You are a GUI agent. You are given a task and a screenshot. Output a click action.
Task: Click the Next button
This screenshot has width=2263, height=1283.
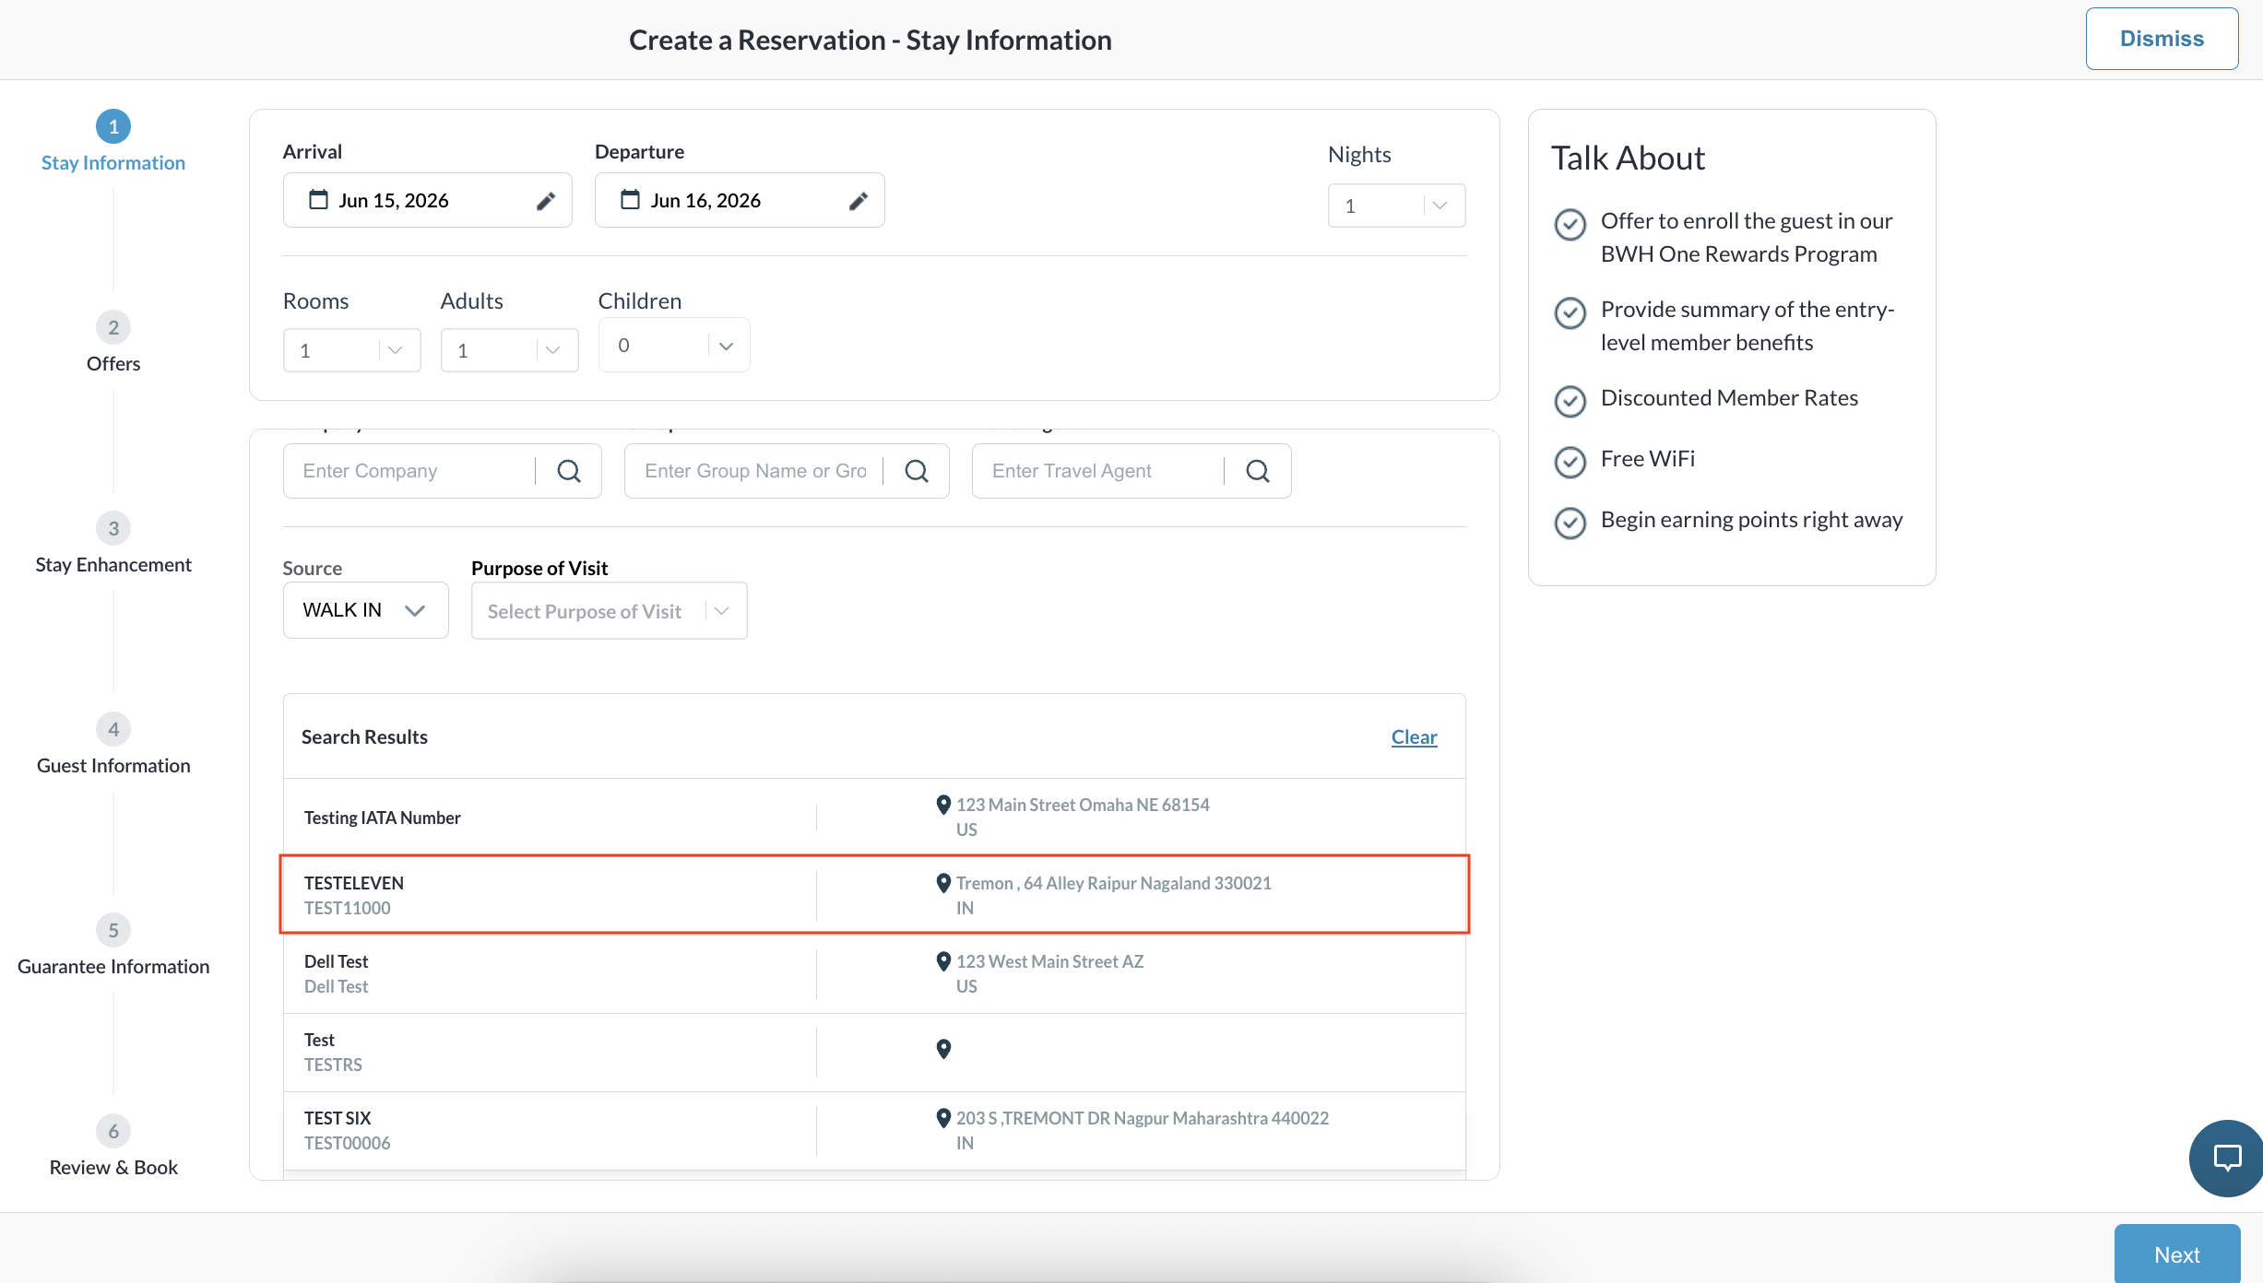(x=2176, y=1254)
